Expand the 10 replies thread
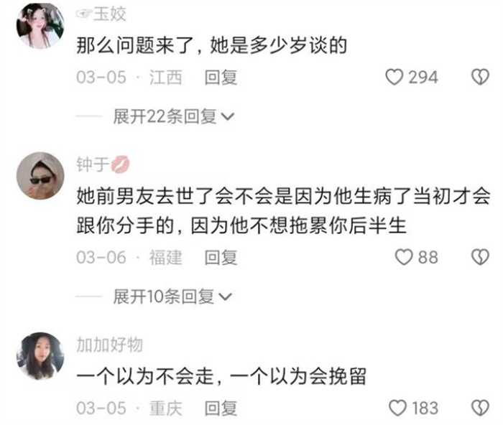The width and height of the screenshot is (503, 425). [x=172, y=296]
